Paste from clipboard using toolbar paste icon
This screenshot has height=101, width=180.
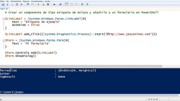(17, 4)
